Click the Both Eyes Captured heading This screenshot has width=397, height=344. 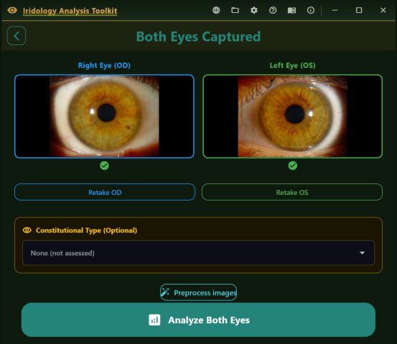coord(198,37)
